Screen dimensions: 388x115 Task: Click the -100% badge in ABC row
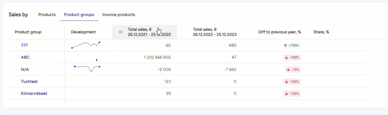pyautogui.click(x=292, y=57)
